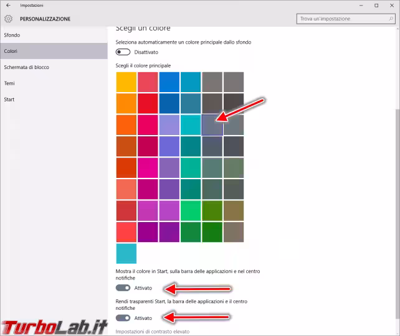The width and height of the screenshot is (400, 336).
Task: Toggle 'Mostra il colore in Start' switch
Action: tap(123, 288)
